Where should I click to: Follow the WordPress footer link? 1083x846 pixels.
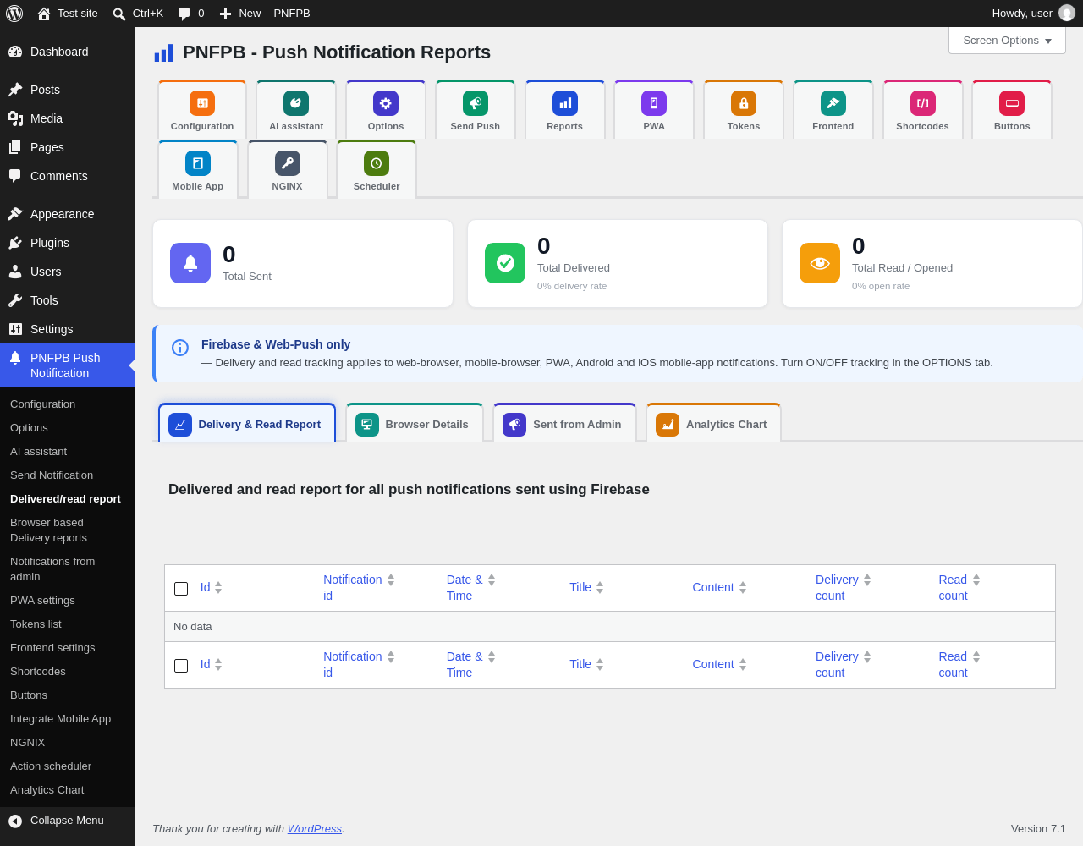[x=315, y=828]
